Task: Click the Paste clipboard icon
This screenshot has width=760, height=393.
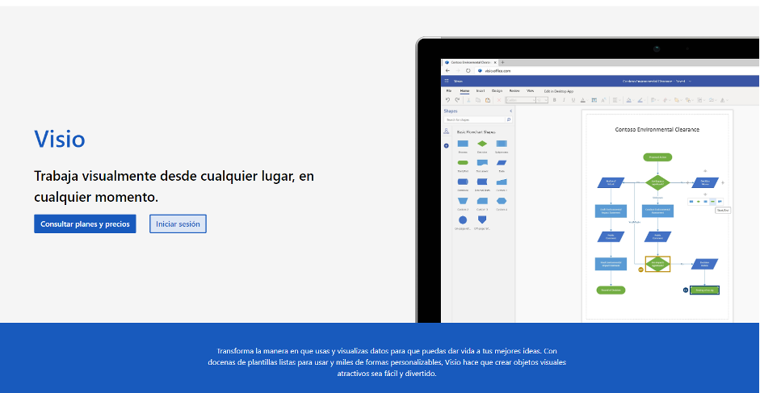Action: [x=488, y=100]
